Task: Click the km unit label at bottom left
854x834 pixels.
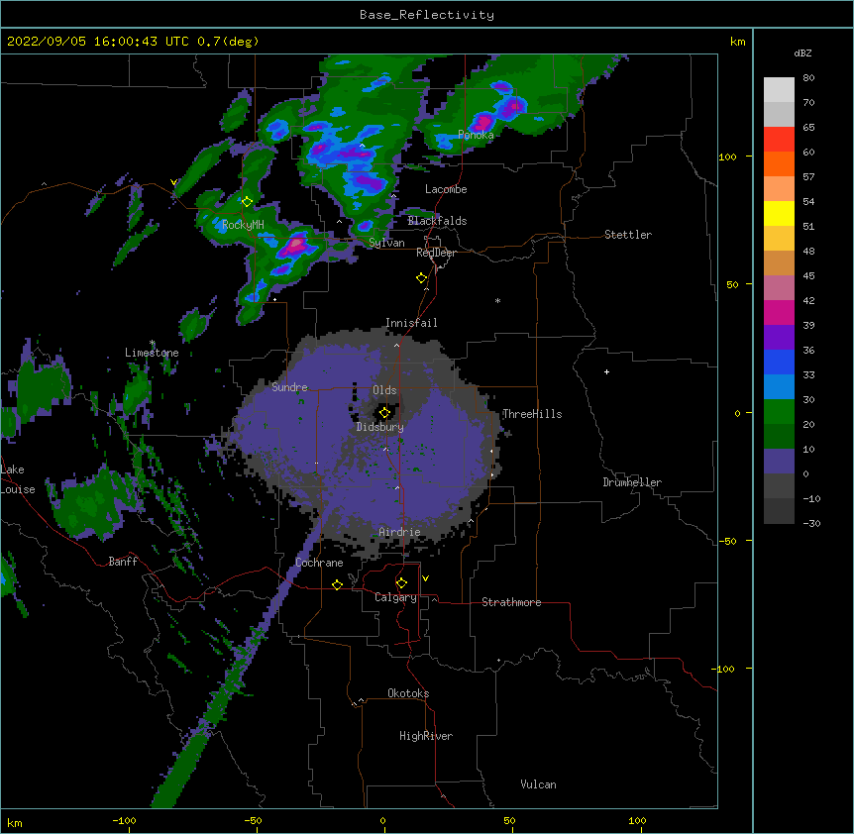Action: (x=15, y=823)
